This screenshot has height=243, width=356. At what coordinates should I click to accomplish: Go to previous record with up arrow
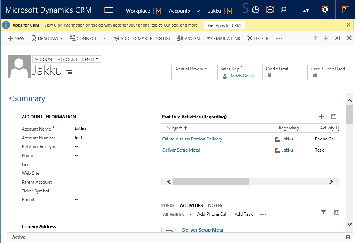[x=315, y=38]
